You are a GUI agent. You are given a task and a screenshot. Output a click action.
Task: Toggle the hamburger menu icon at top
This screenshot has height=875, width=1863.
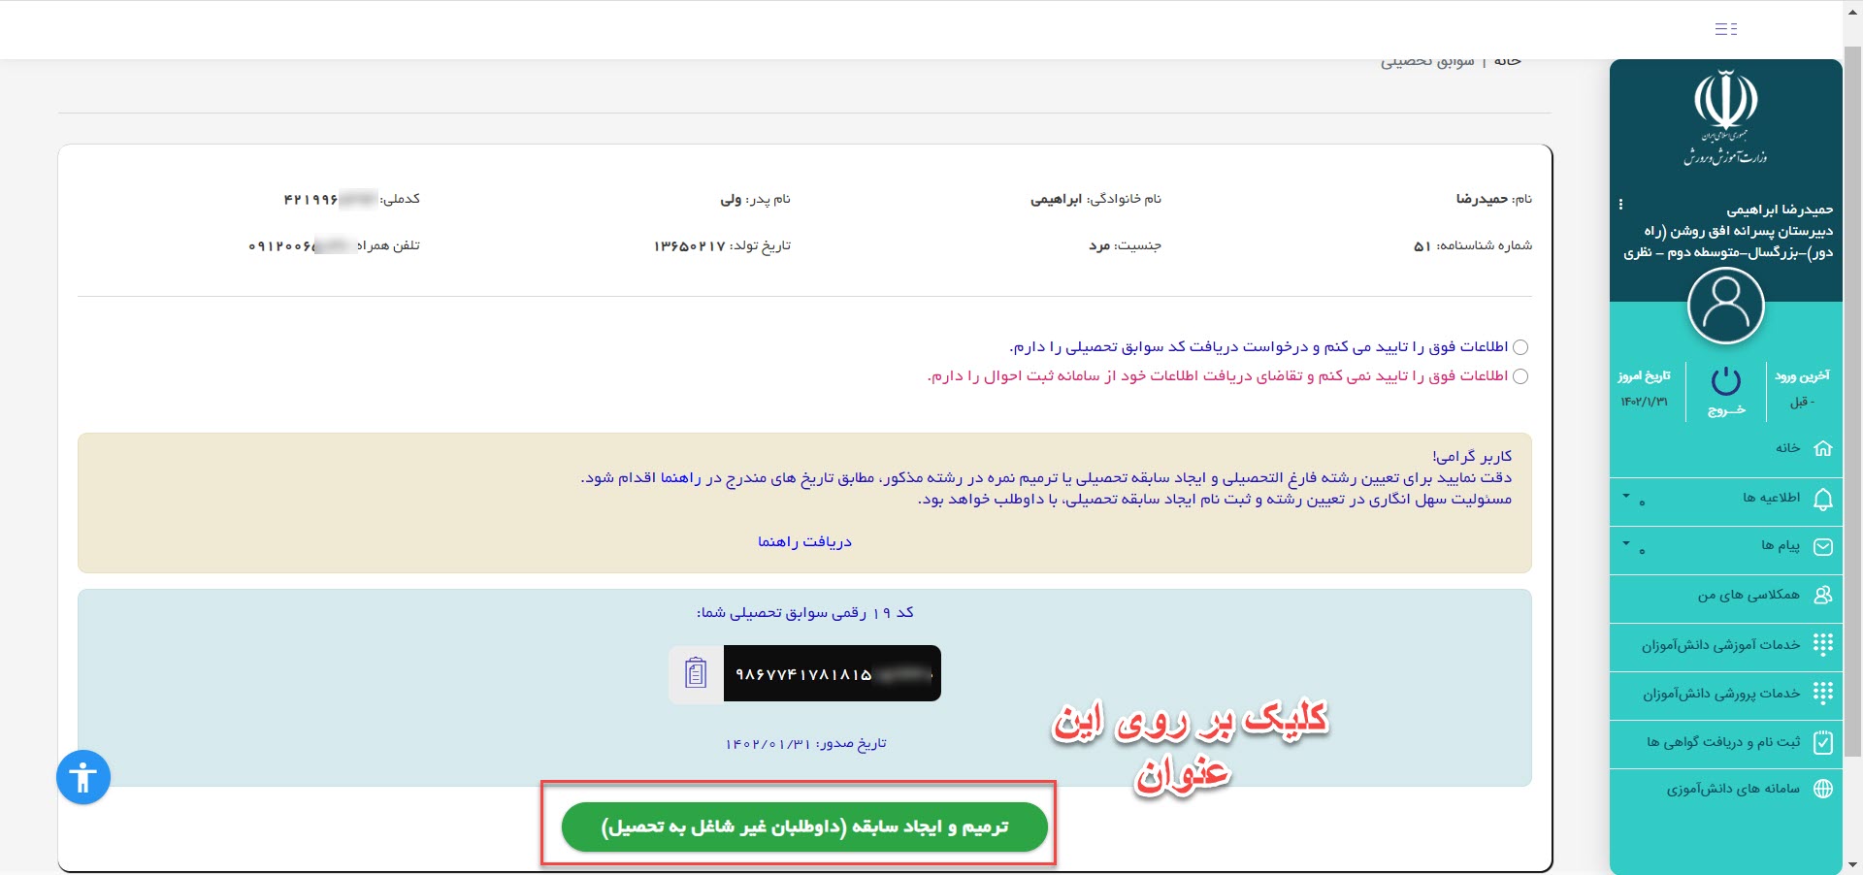click(1725, 29)
